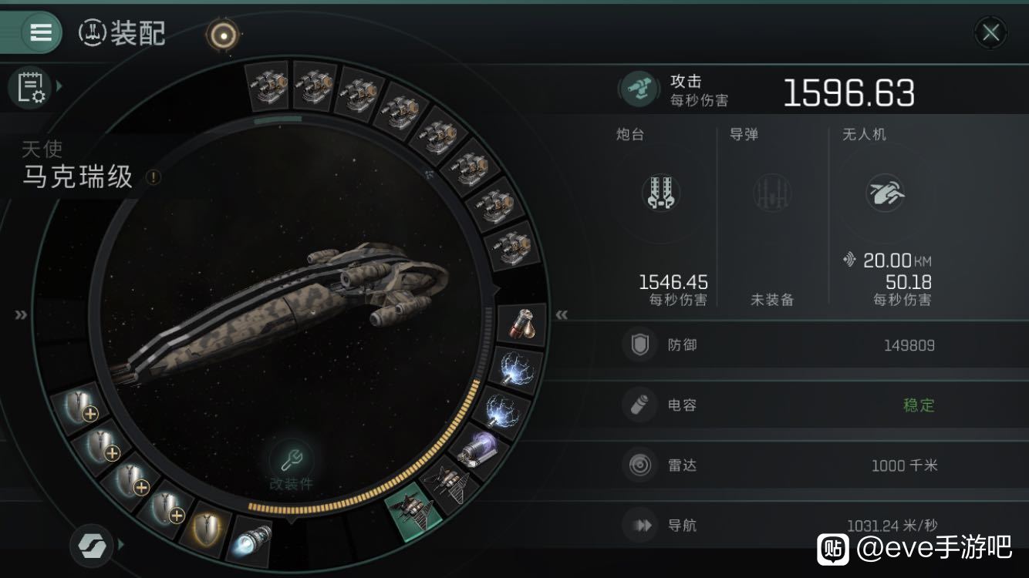
Task: Select the first turret slot
Action: tap(268, 84)
